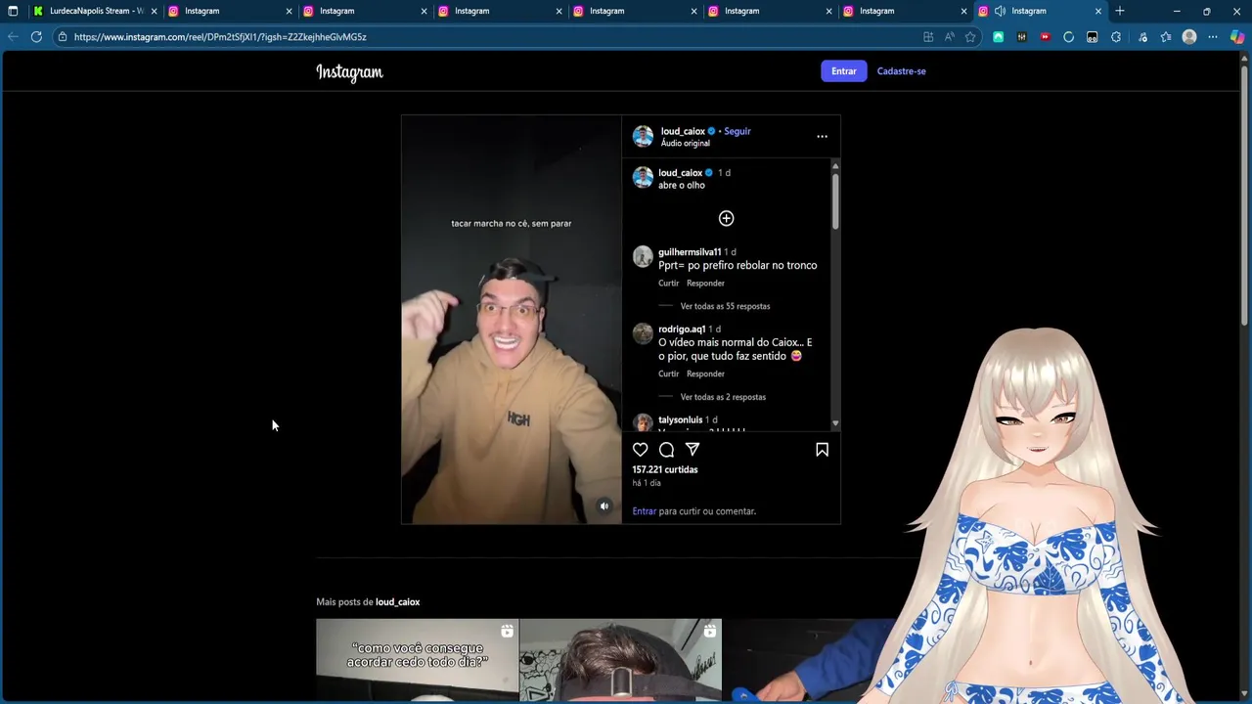Expand Ver todas as 55 respostas
The height and width of the screenshot is (704, 1252).
point(725,306)
